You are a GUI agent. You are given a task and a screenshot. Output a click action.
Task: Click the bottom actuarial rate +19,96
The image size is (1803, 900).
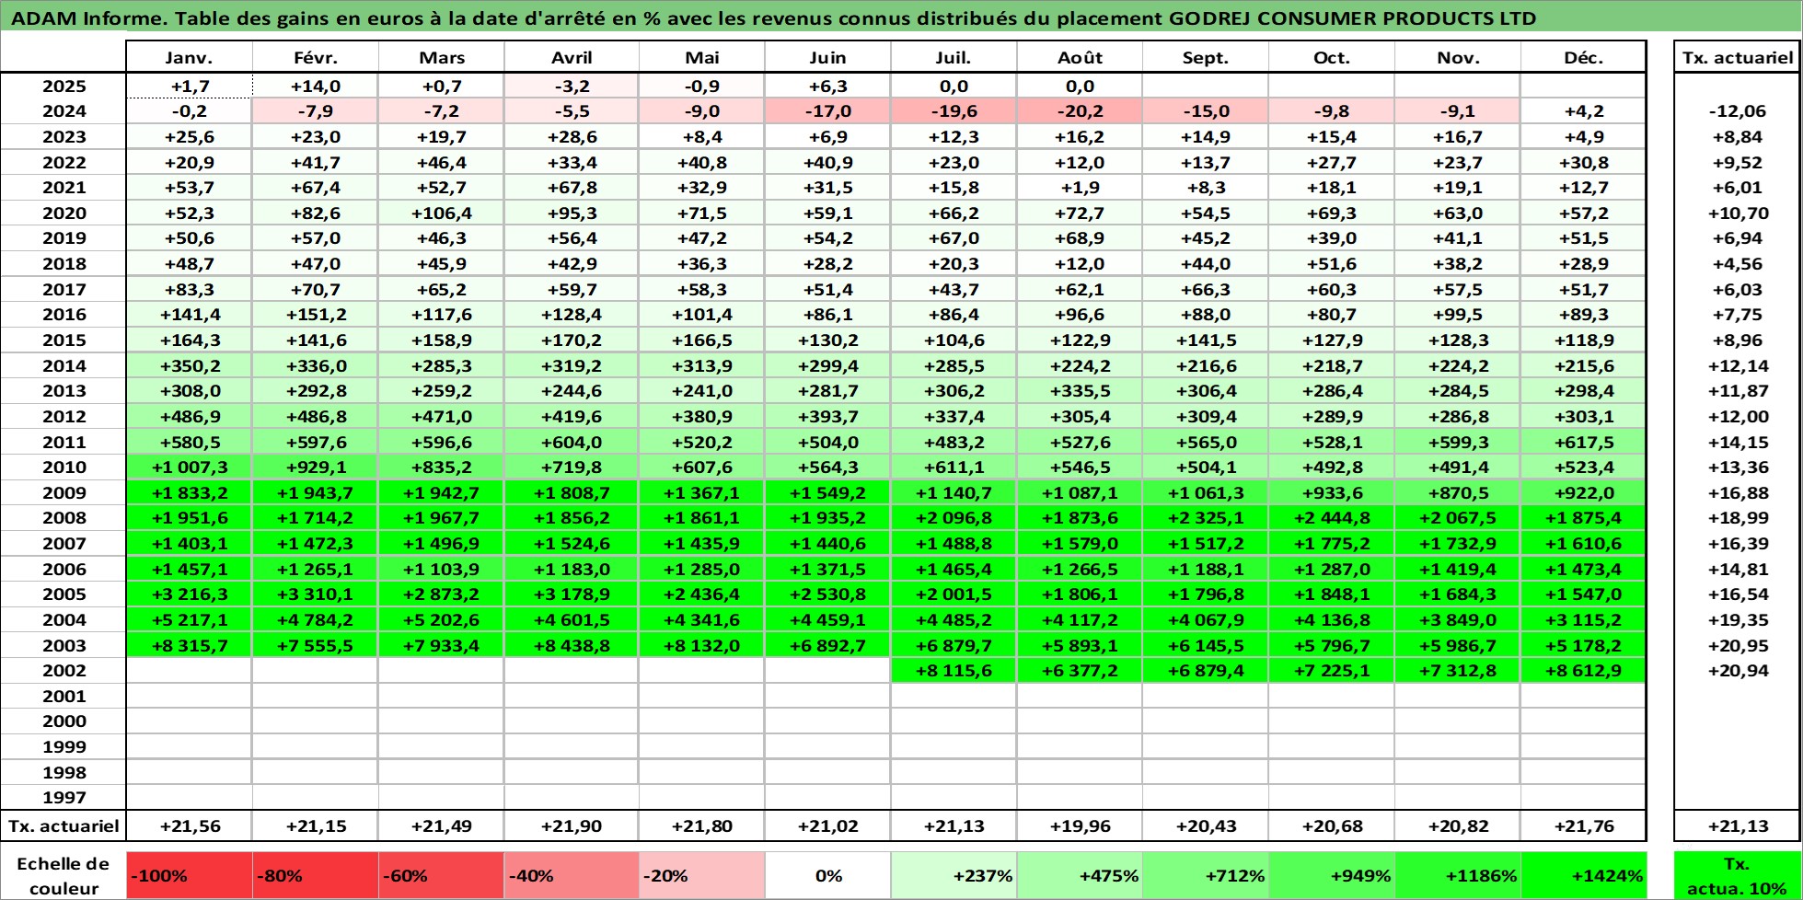(x=1080, y=825)
